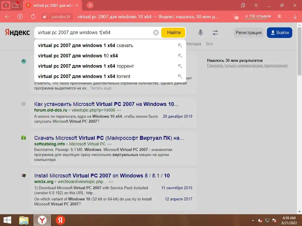Click the globe favicon of old-dos result

(24, 104)
